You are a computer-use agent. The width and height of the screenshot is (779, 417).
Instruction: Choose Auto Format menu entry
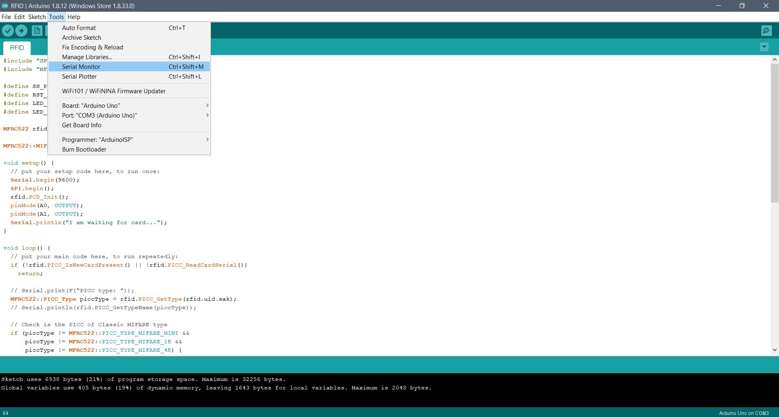(x=79, y=28)
